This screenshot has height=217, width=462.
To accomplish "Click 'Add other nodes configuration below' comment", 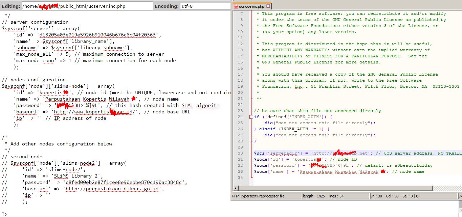I will coord(61,144).
